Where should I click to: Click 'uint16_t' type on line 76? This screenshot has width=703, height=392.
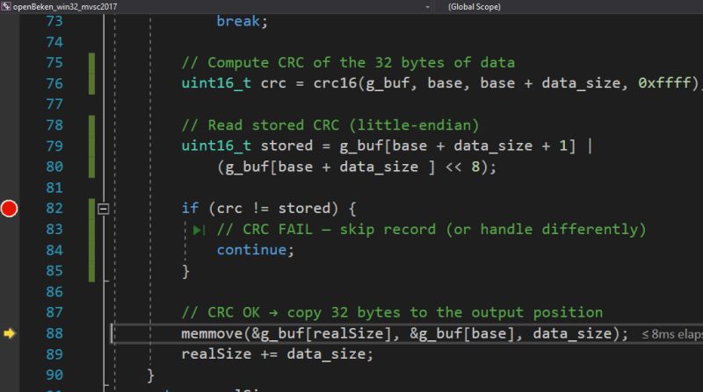pyautogui.click(x=216, y=83)
